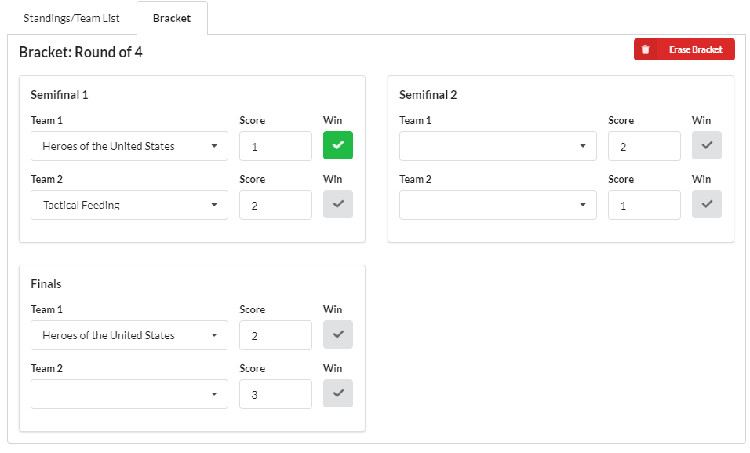Edit Semifinal 1 Team 2 score field
The width and height of the screenshot is (750, 453).
[x=275, y=205]
